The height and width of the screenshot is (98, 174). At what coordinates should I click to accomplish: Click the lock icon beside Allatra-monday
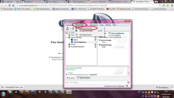pos(95,37)
